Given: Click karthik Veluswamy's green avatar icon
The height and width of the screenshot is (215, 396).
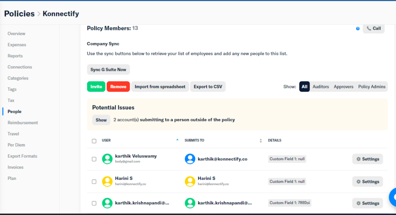Looking at the screenshot, I should [x=107, y=159].
